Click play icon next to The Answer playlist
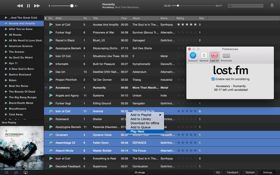The height and width of the screenshot is (175, 280). [x=6, y=52]
